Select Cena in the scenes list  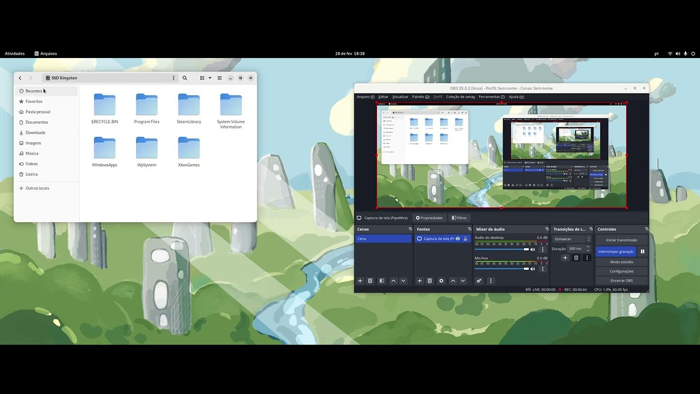(x=383, y=239)
